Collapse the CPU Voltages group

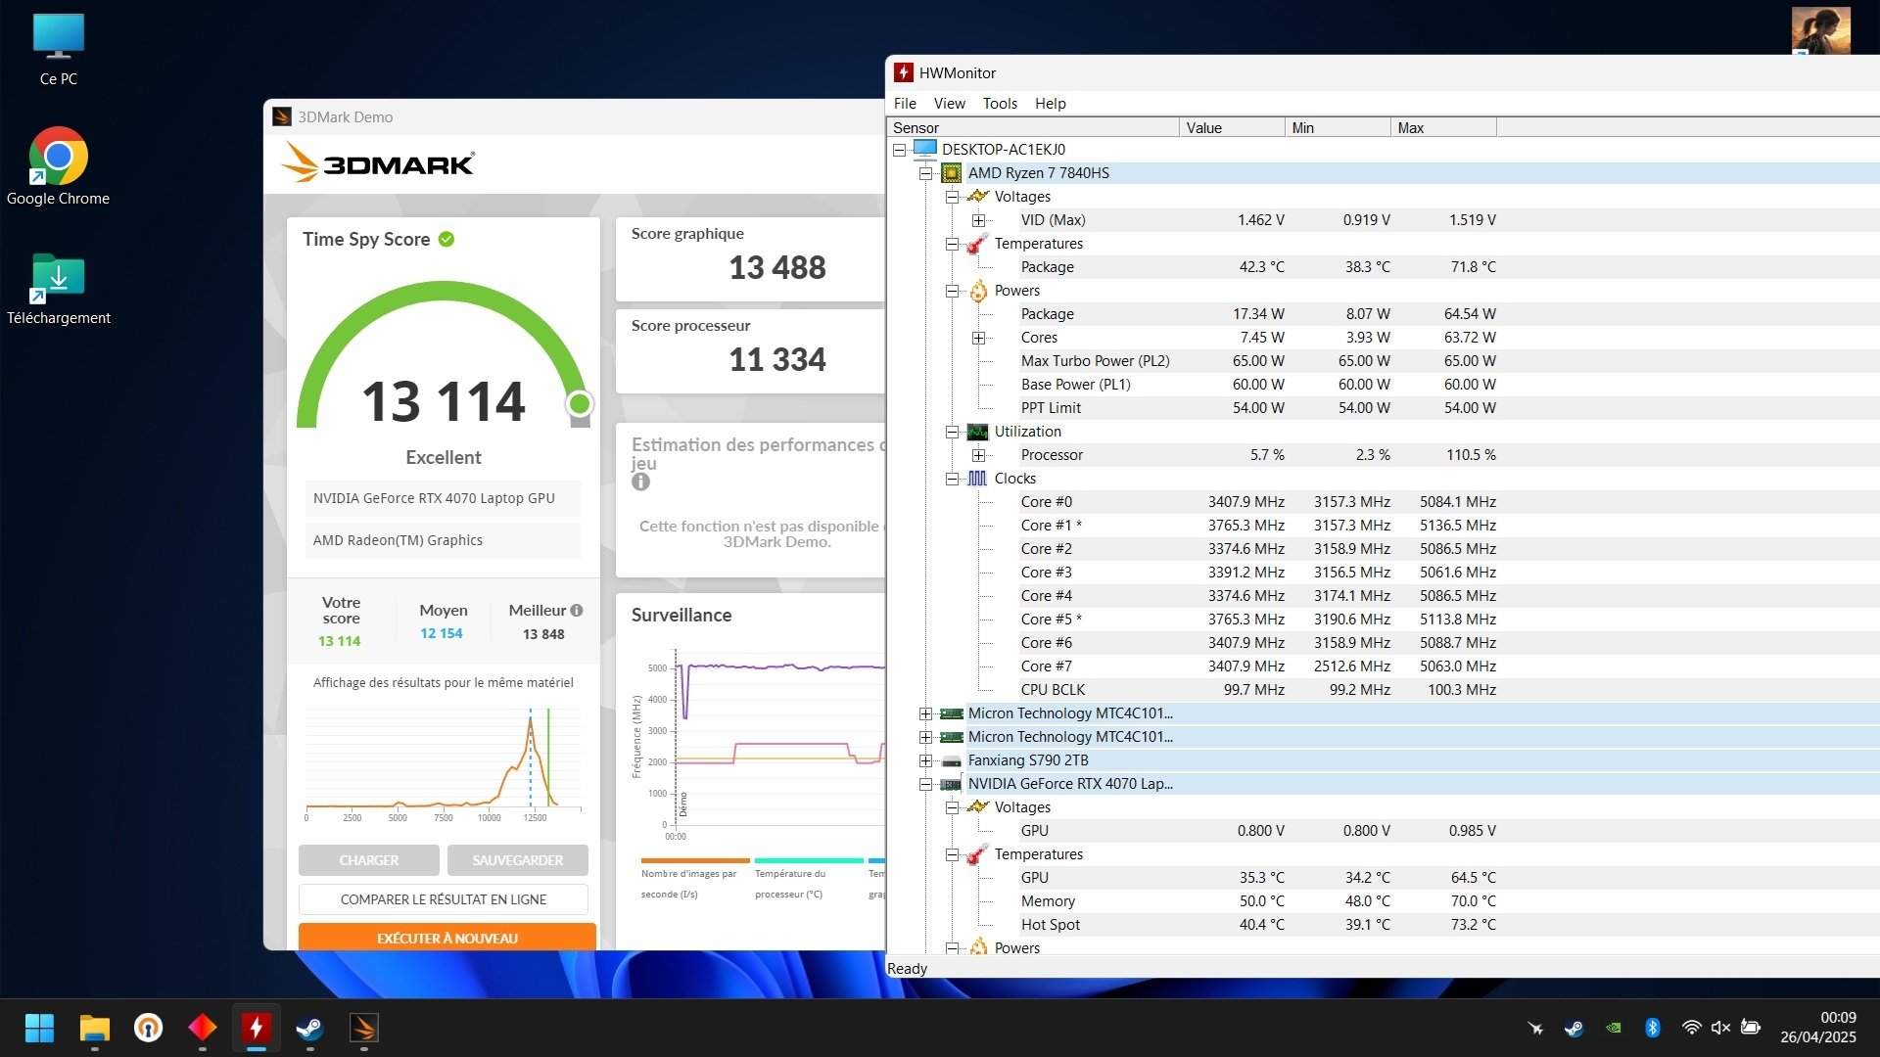(952, 197)
